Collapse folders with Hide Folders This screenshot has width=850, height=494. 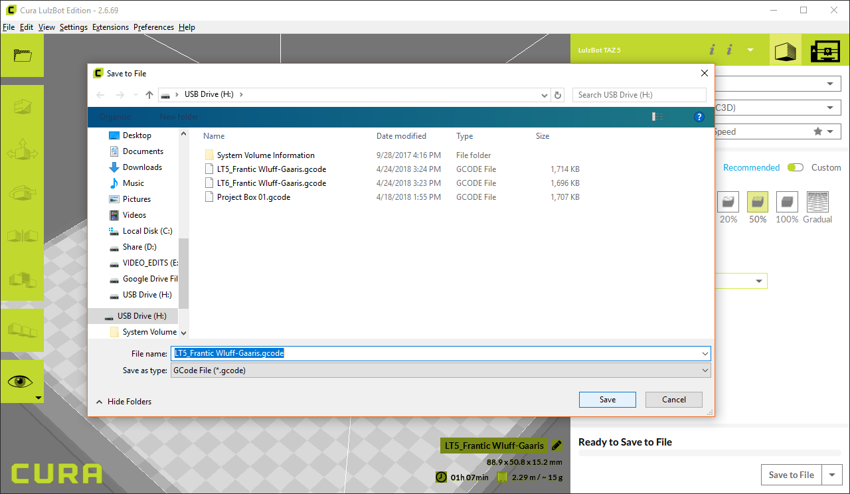(124, 402)
